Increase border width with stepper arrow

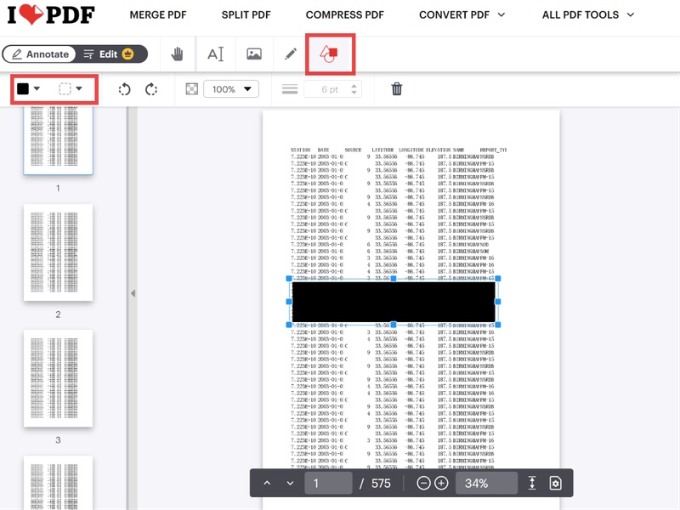point(354,86)
